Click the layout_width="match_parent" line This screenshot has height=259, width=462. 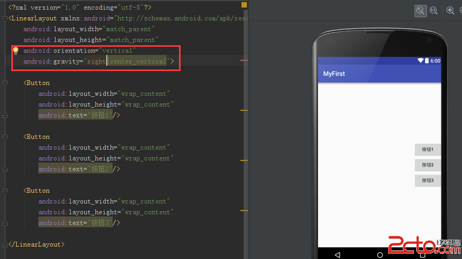tap(89, 29)
